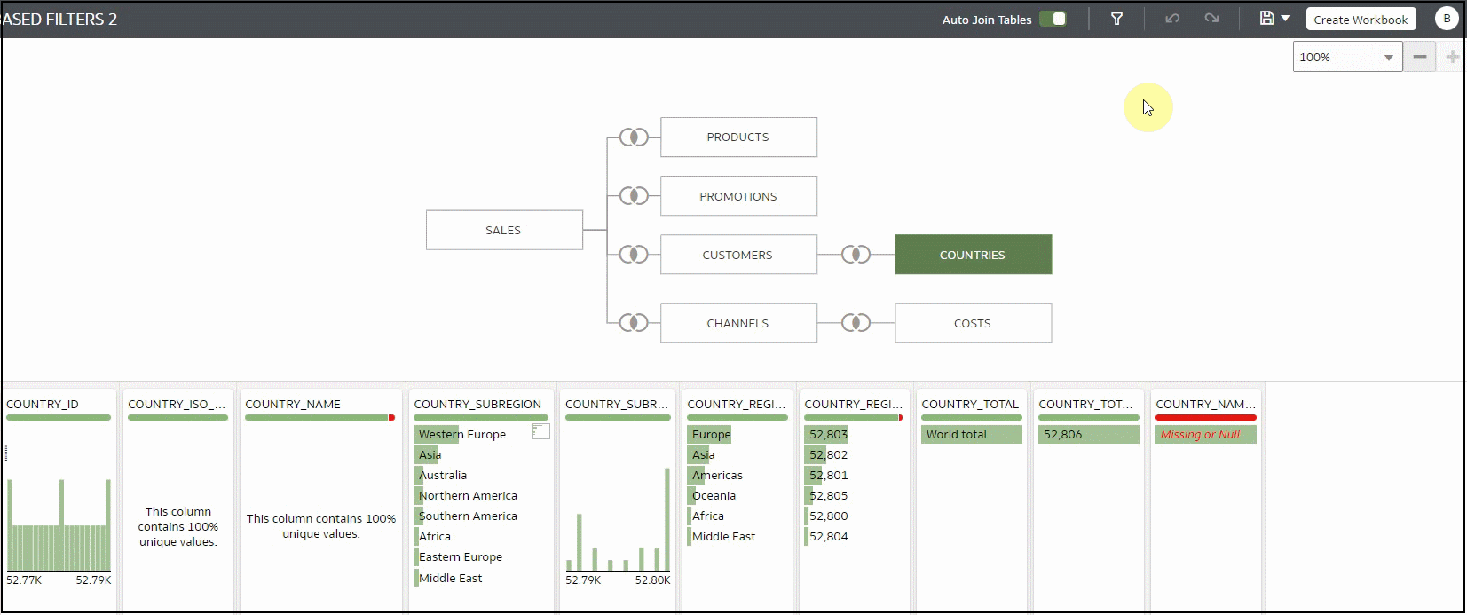Select Northern America subregion value
The image size is (1467, 615).
(x=468, y=495)
